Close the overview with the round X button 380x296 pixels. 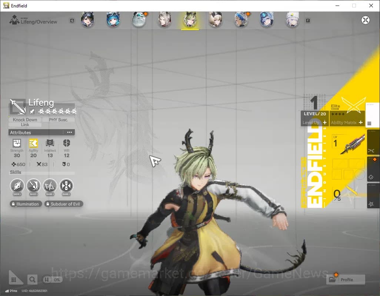click(x=366, y=20)
